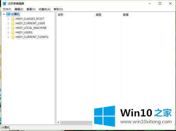
Task: Click the 计算机 path in status bar
Action: click(x=6, y=127)
